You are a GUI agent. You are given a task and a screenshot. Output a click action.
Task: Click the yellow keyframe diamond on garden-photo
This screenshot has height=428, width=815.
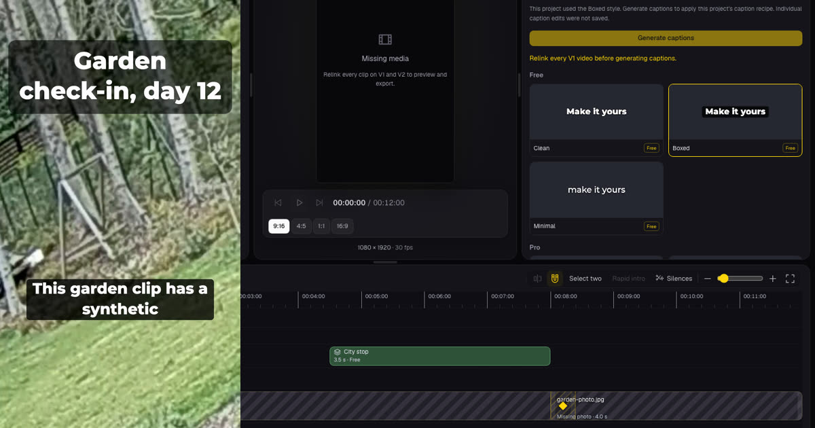[x=562, y=406]
